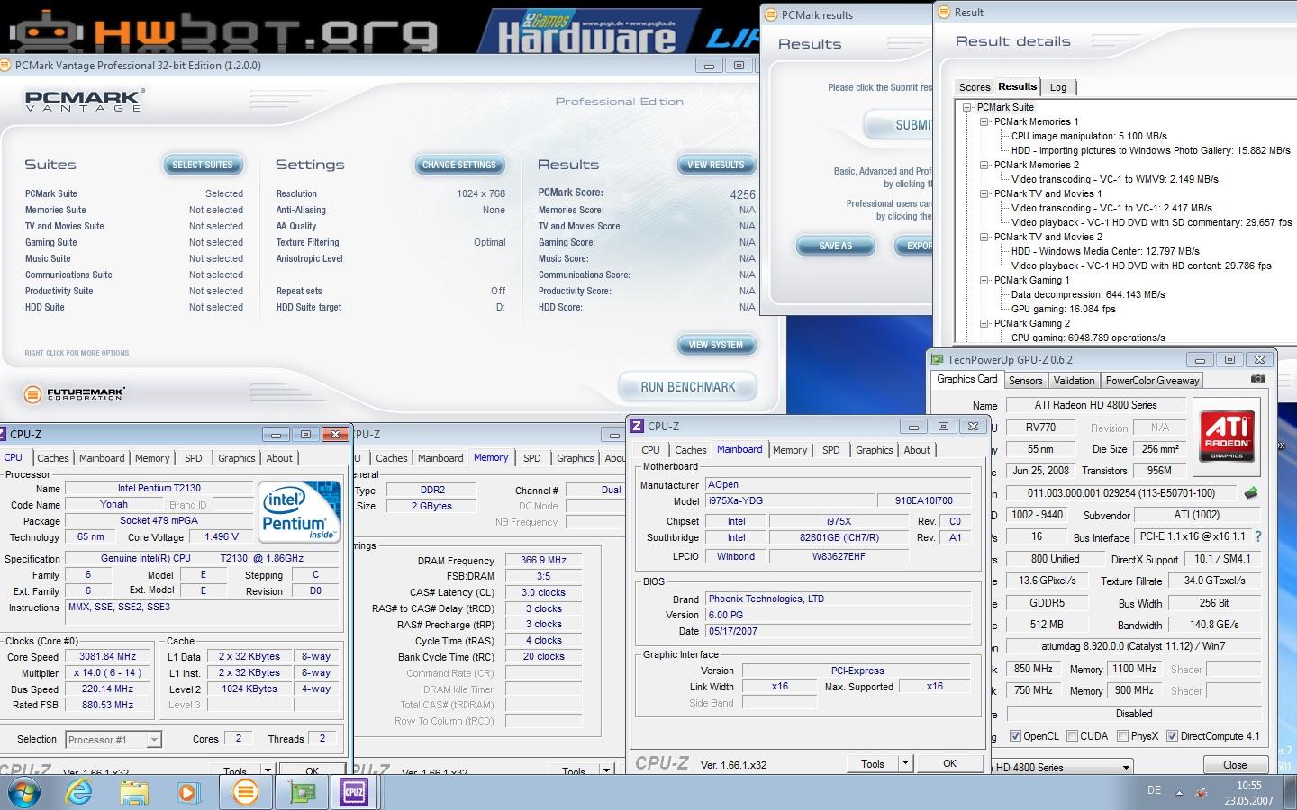Open the GPU-Z graphics card selector dropdown

coord(1125,768)
